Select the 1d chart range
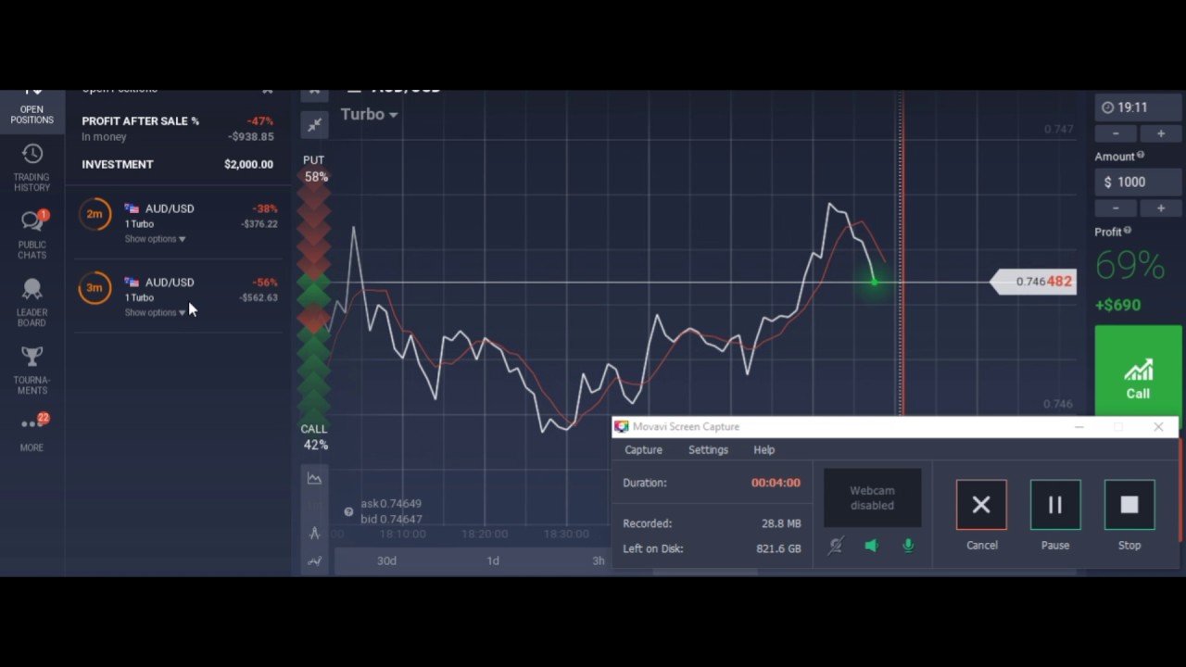This screenshot has width=1186, height=667. click(493, 560)
